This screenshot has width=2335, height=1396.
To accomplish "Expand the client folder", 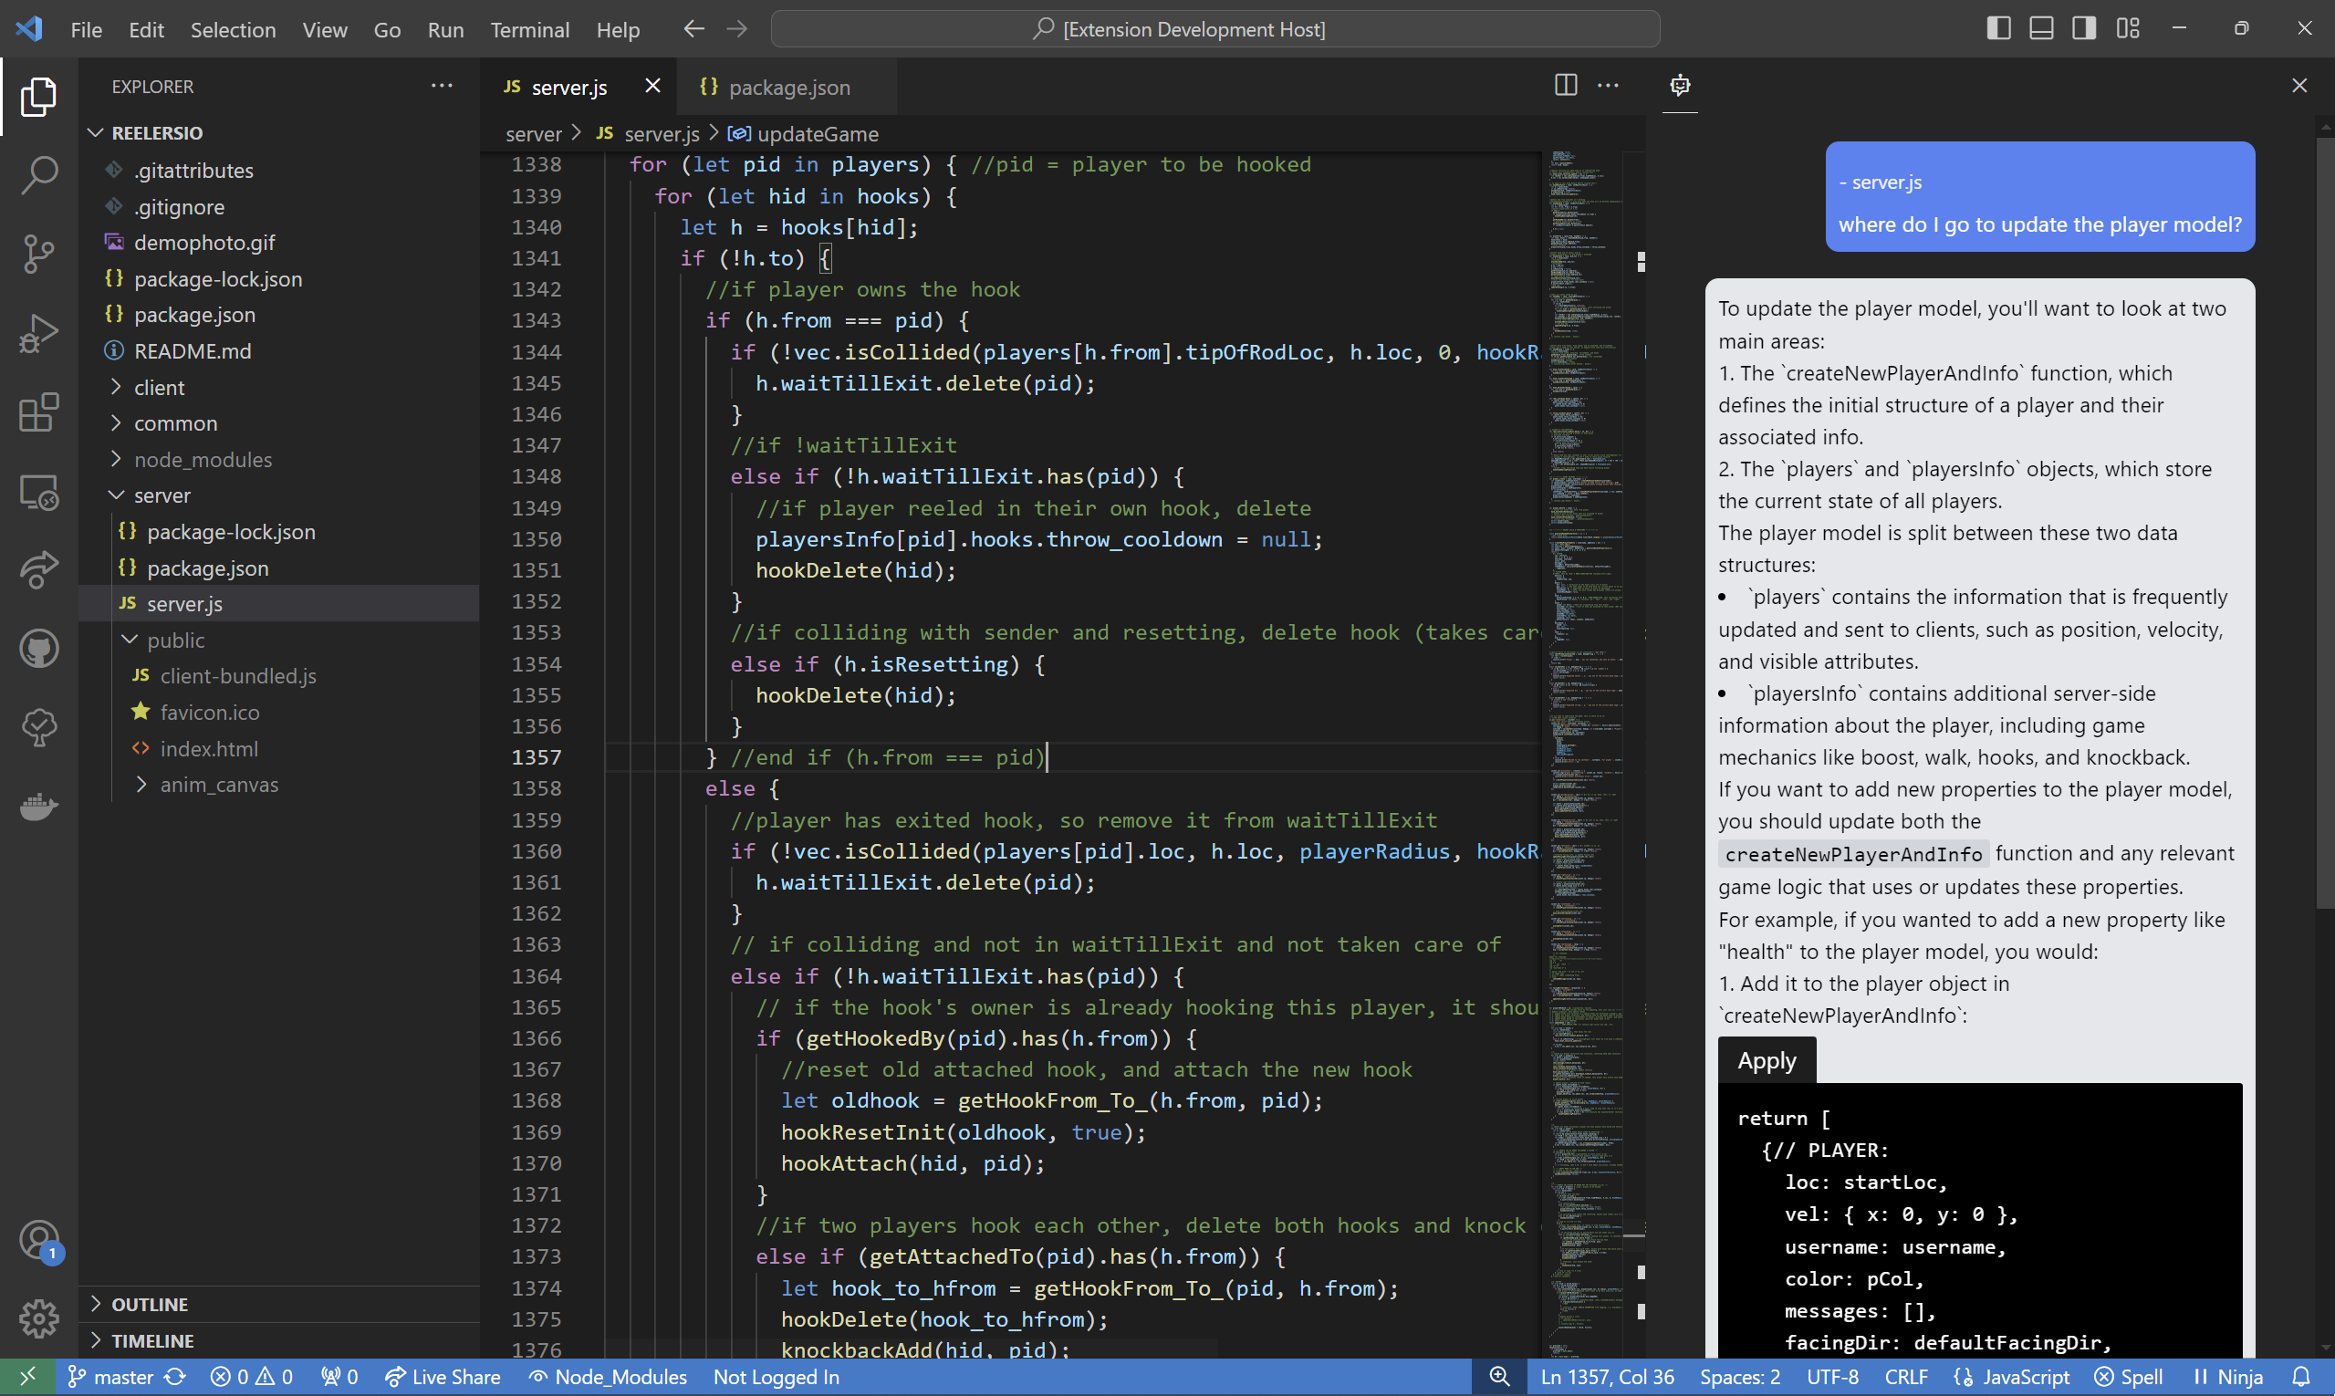I will coord(159,387).
